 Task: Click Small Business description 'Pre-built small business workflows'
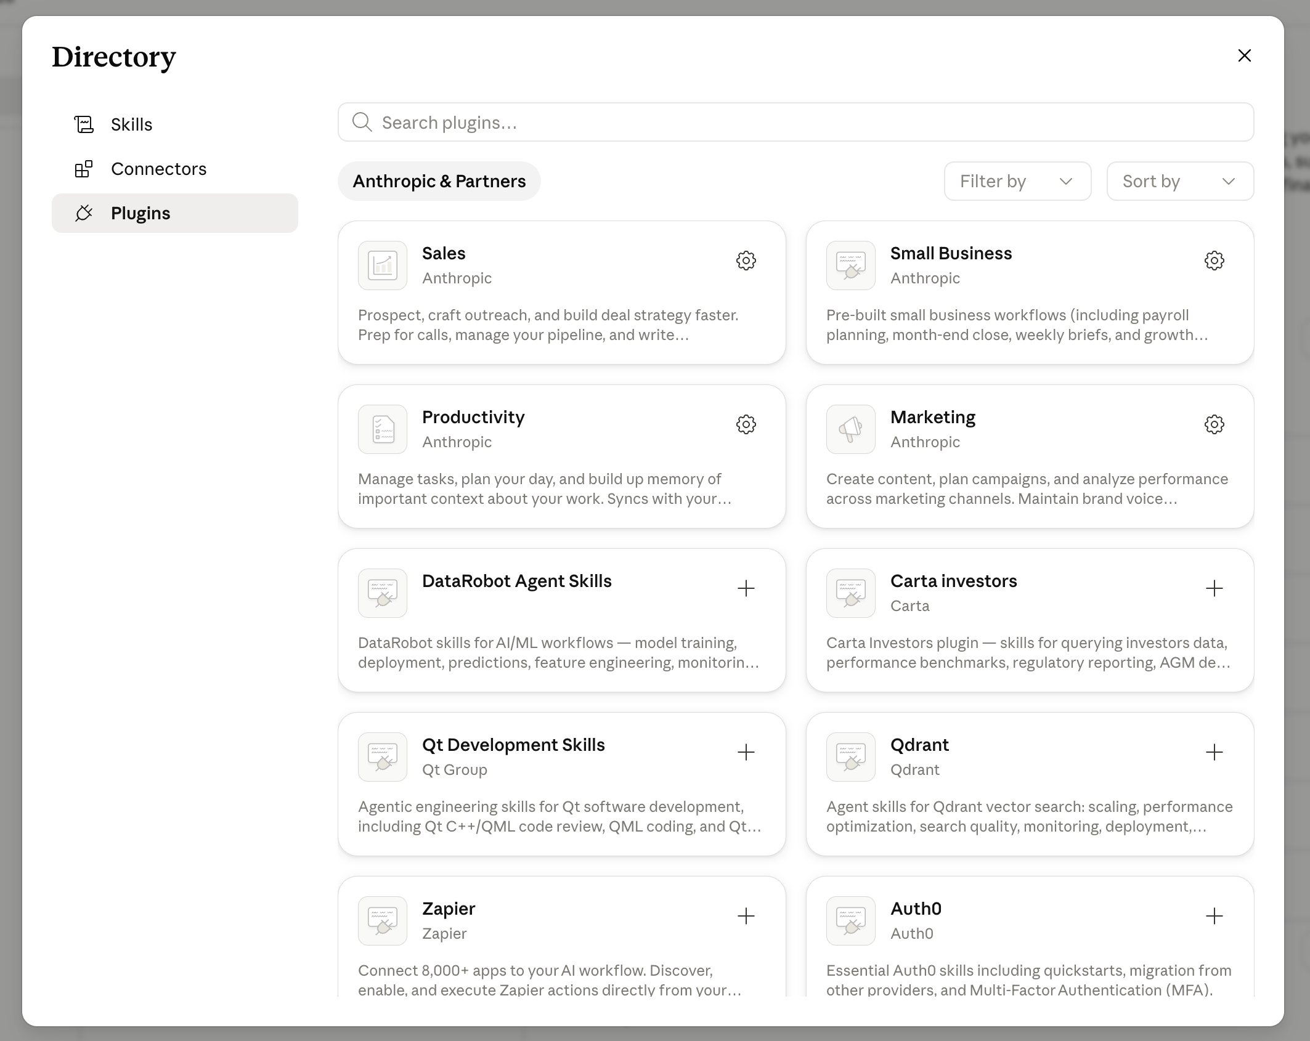1017,325
